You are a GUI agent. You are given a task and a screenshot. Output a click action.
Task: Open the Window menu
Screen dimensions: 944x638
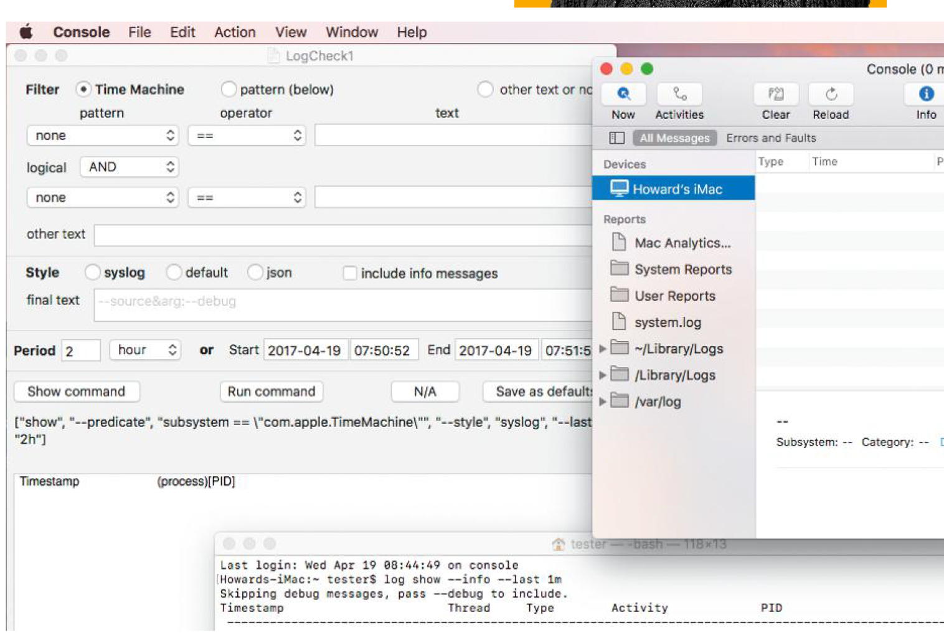tap(352, 32)
